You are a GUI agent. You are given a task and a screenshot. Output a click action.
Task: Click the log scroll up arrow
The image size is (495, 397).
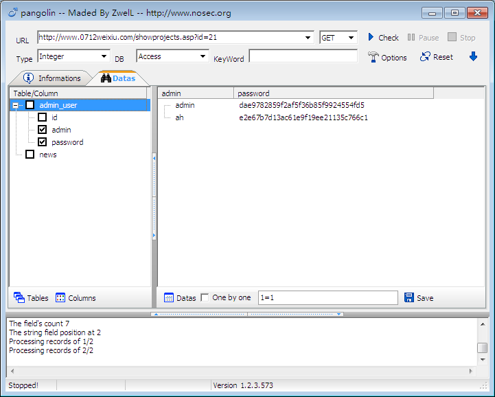pyautogui.click(x=483, y=324)
